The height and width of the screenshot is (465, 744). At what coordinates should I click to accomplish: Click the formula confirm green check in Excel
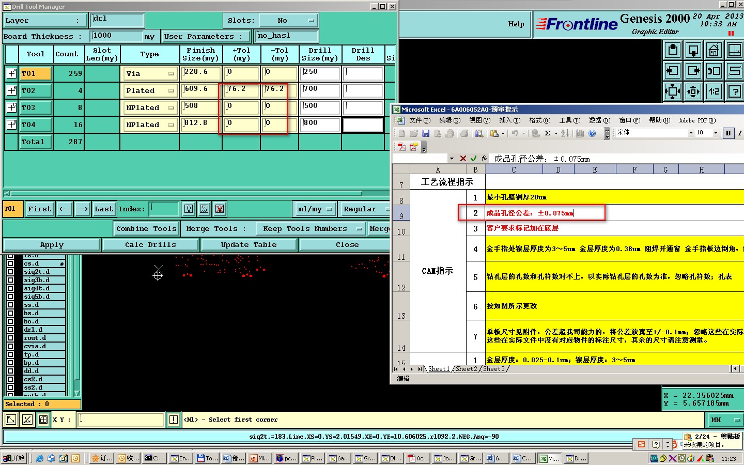tap(473, 159)
